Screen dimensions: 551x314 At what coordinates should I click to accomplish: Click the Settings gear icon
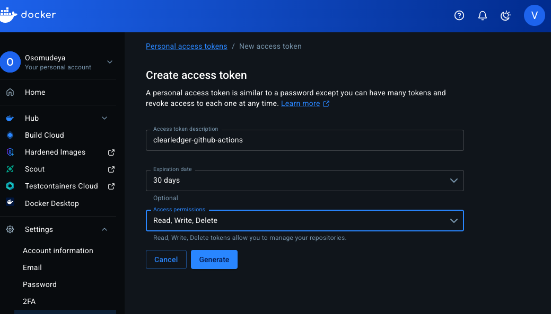pos(10,229)
